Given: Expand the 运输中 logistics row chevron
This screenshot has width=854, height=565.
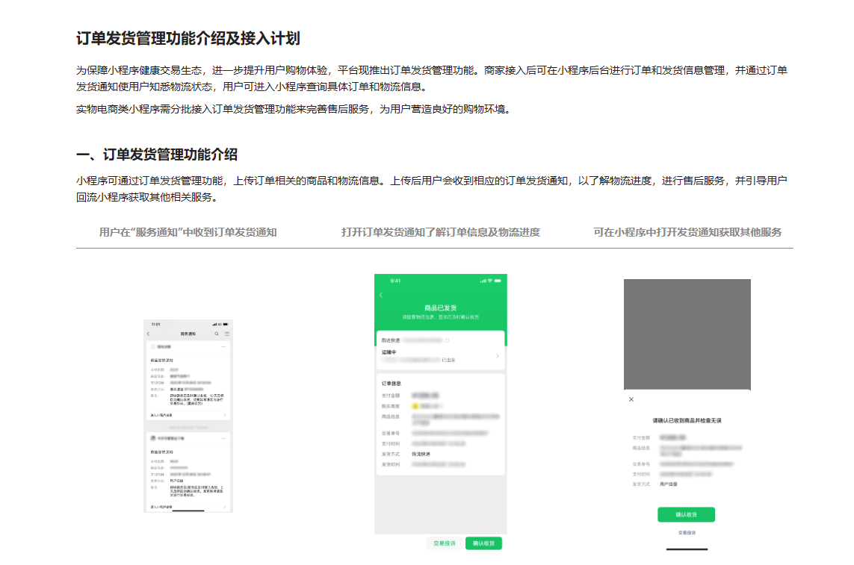Looking at the screenshot, I should pyautogui.click(x=498, y=356).
